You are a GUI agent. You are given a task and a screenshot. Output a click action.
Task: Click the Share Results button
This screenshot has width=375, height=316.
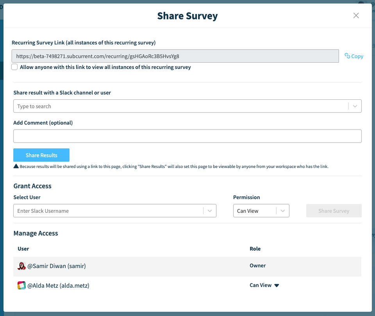(x=41, y=155)
